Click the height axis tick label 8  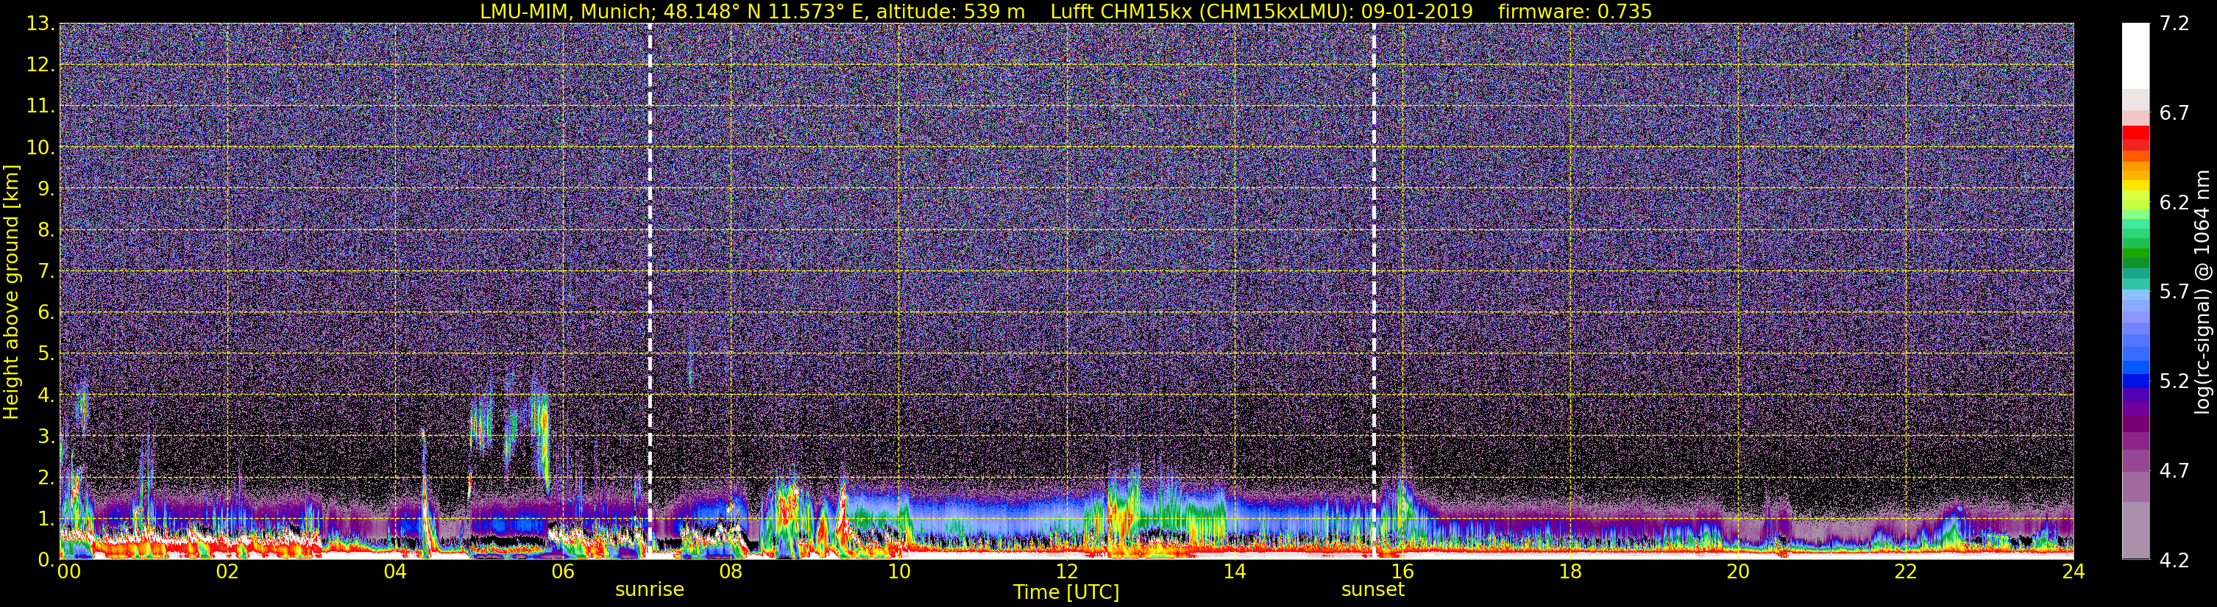pyautogui.click(x=46, y=229)
